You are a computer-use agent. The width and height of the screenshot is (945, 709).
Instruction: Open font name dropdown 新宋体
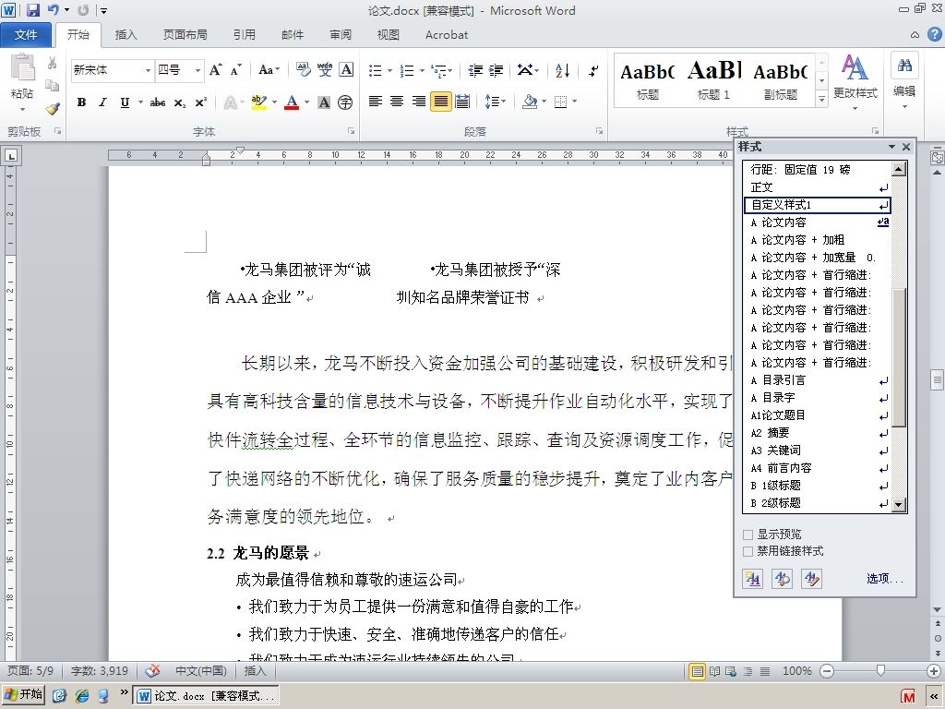tap(148, 70)
